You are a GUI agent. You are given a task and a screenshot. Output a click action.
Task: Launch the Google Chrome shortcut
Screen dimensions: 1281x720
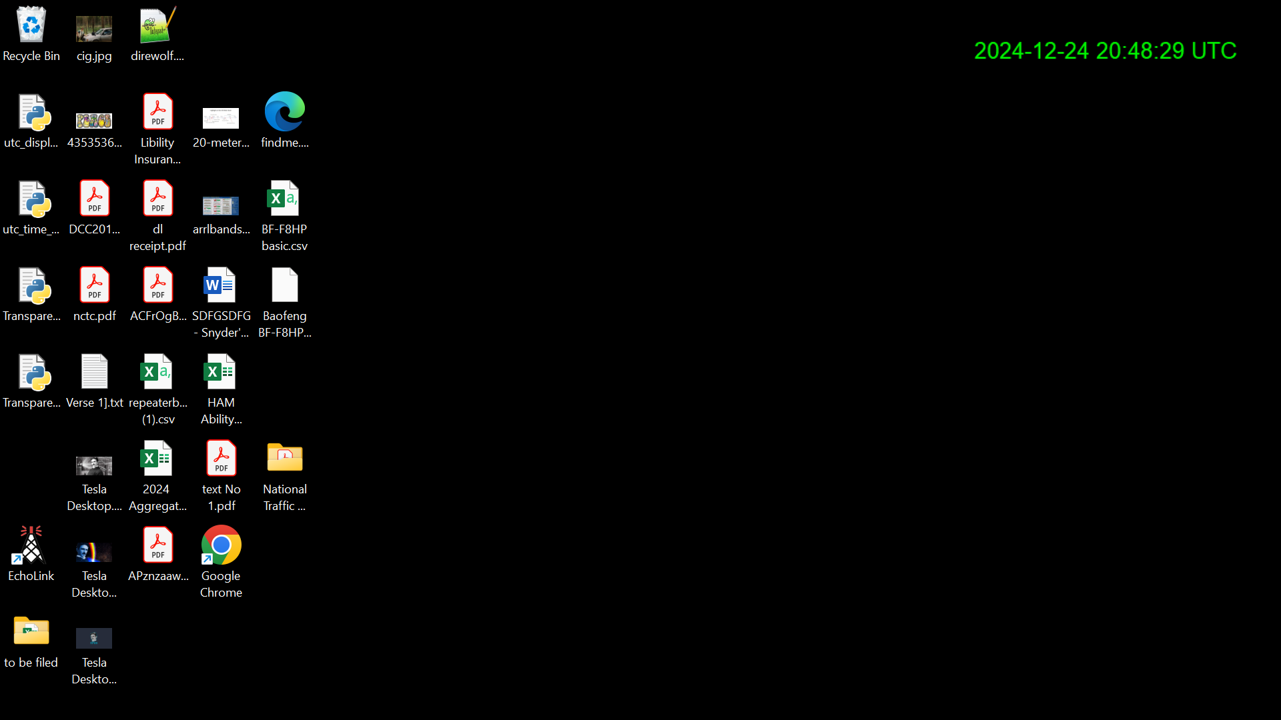click(221, 563)
